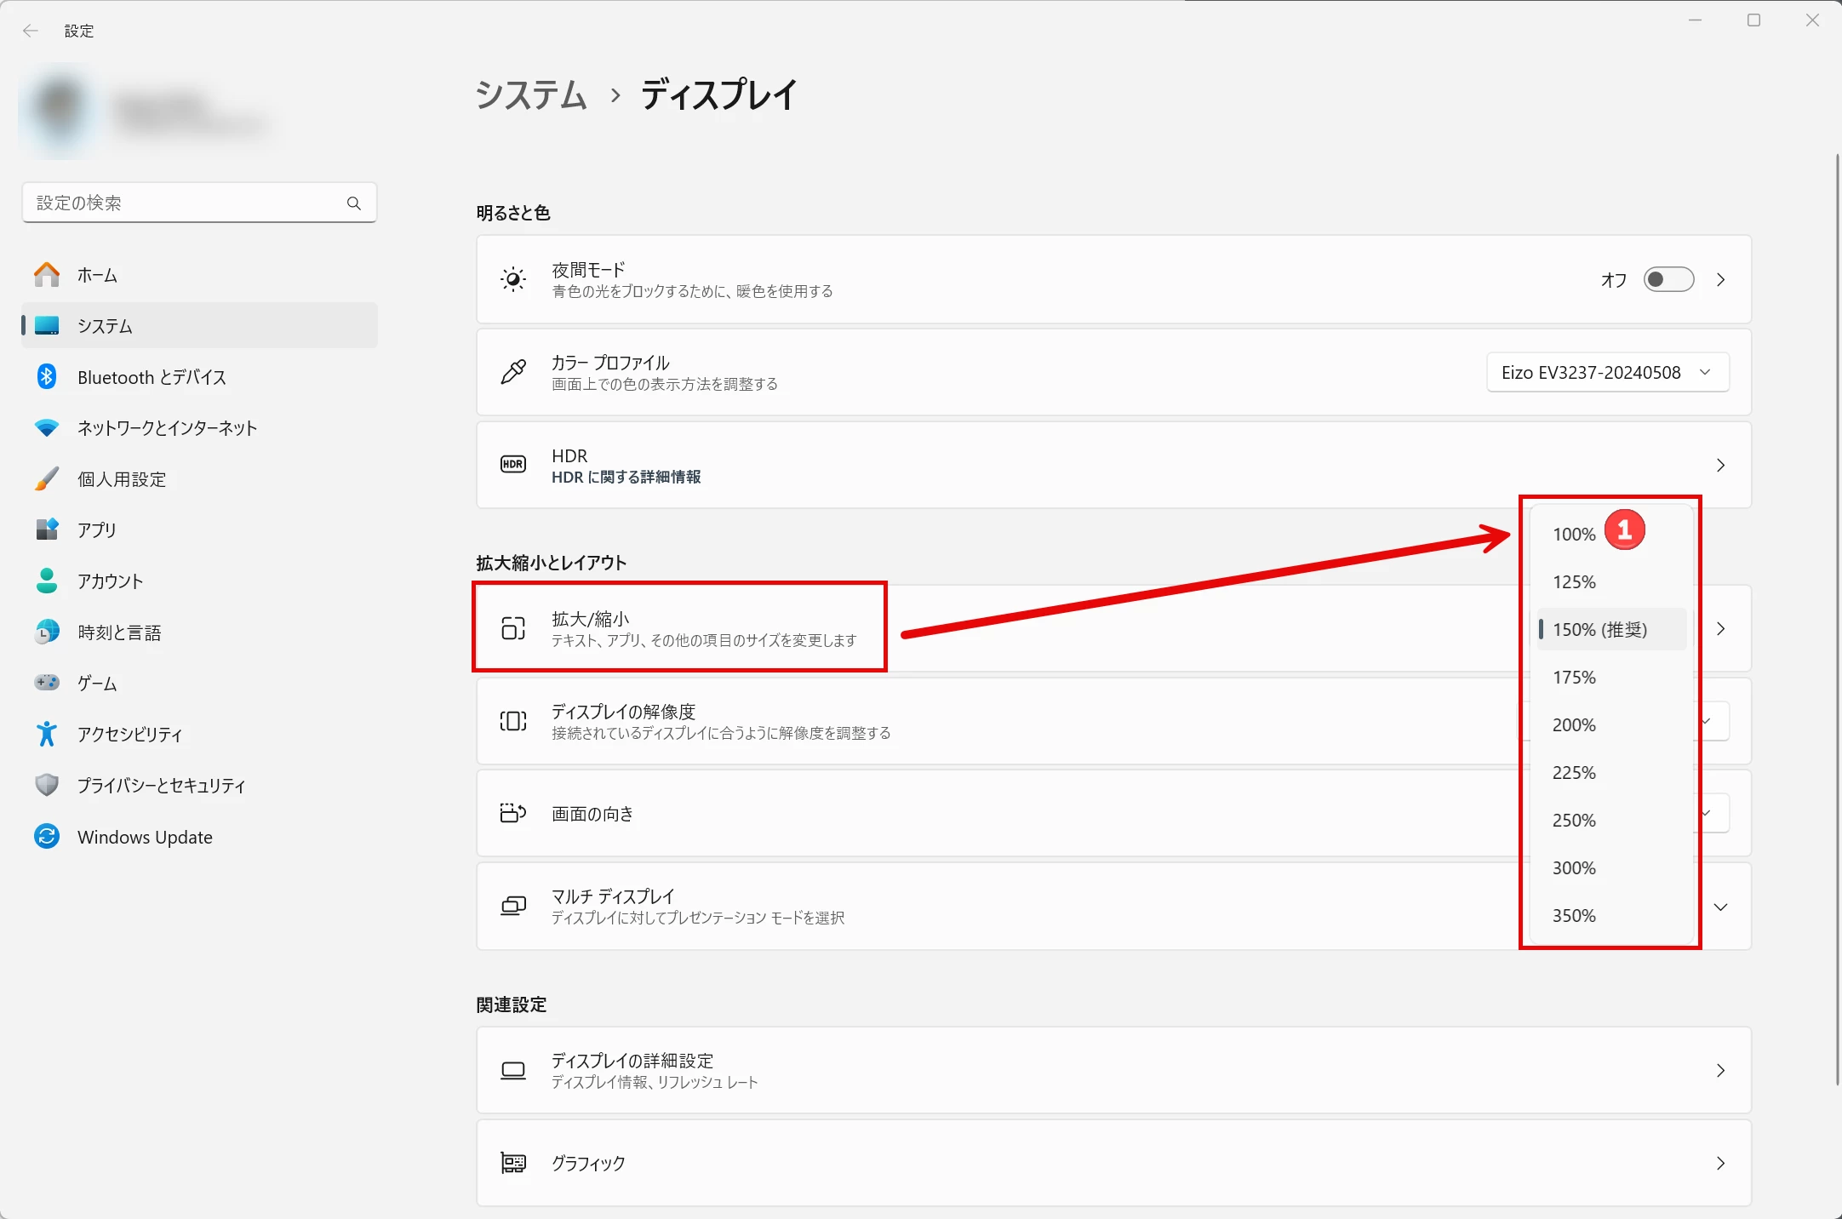The width and height of the screenshot is (1842, 1219).
Task: Open night light settings chevron
Action: click(1720, 279)
